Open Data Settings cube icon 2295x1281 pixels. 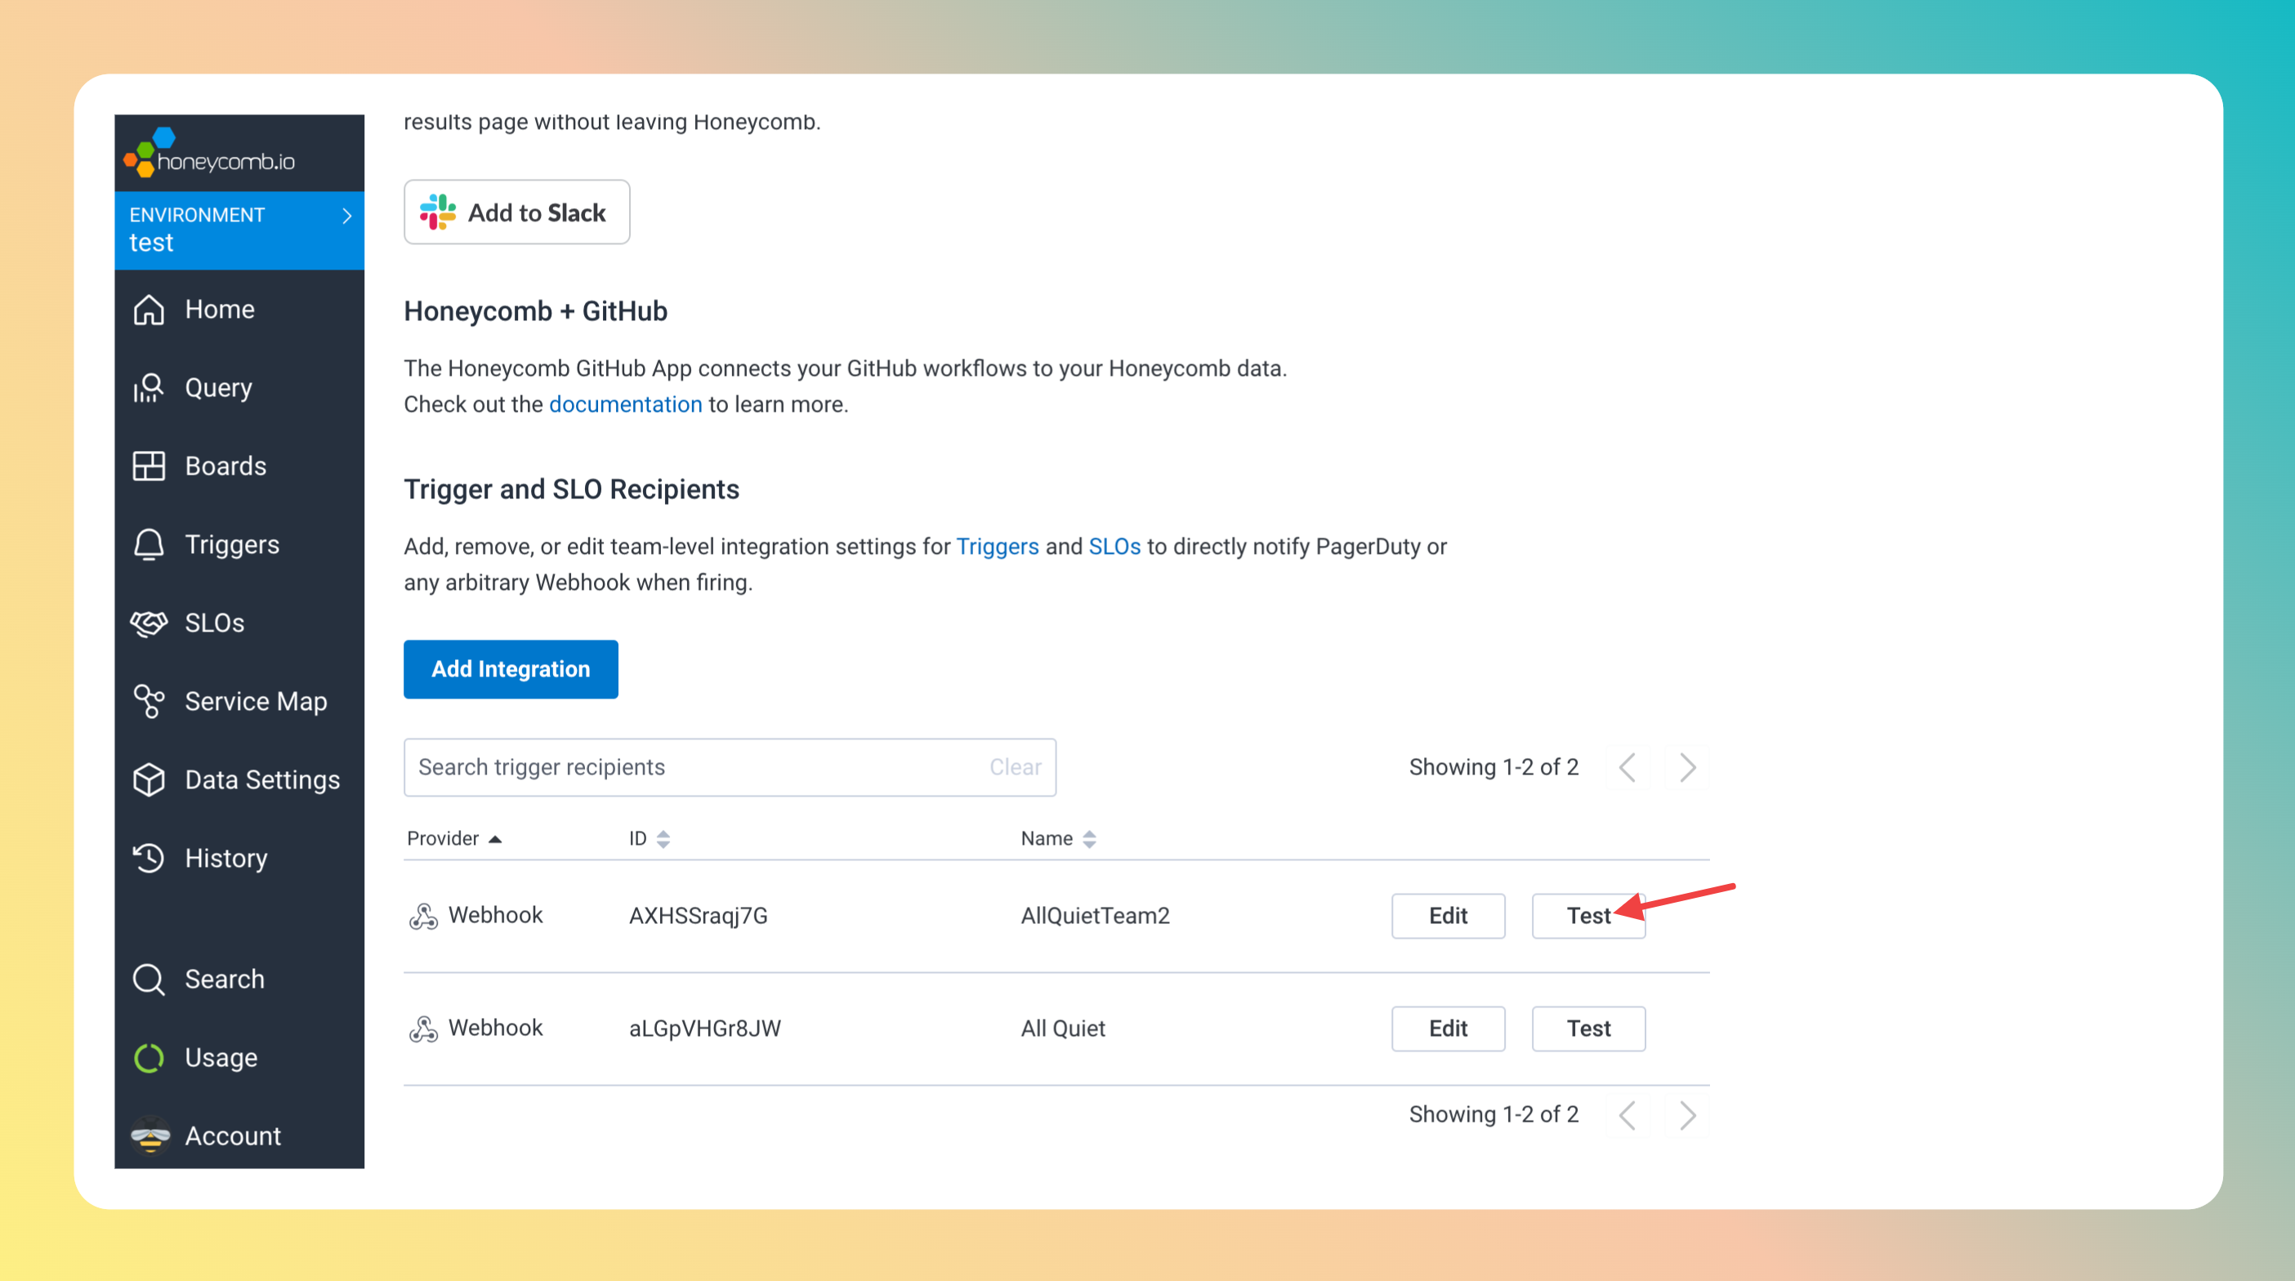[149, 779]
